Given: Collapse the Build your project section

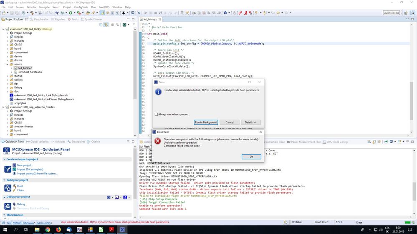Looking at the screenshot, I should click(4, 180).
